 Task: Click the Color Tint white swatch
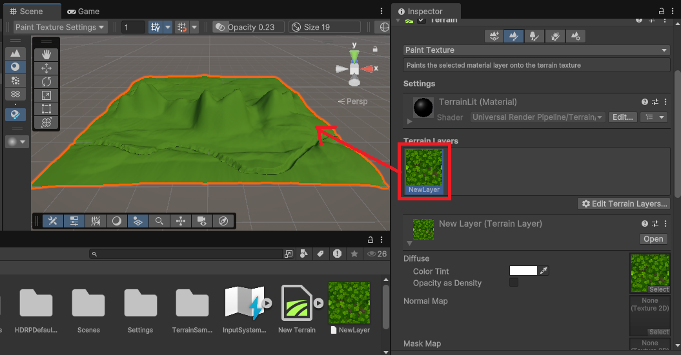click(x=523, y=271)
